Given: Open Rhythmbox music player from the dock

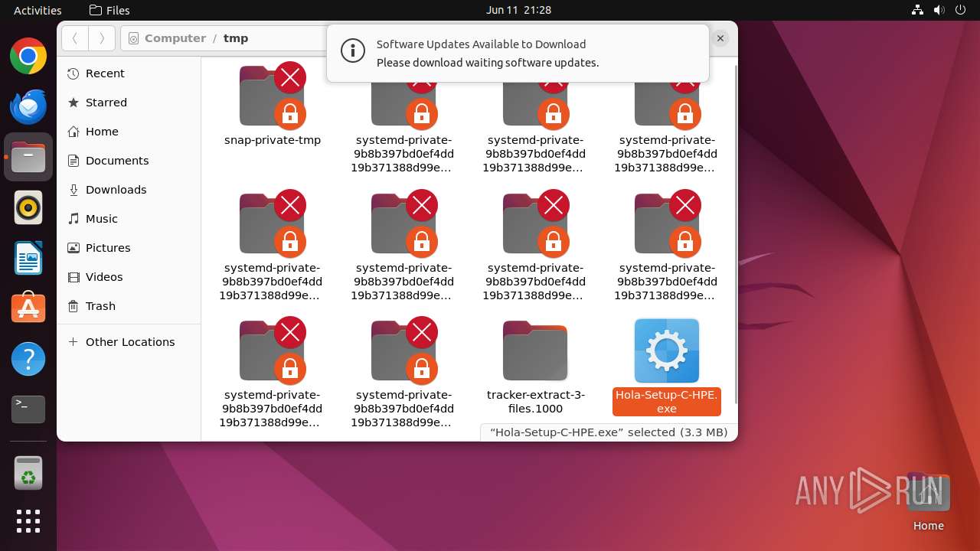Looking at the screenshot, I should (x=28, y=207).
